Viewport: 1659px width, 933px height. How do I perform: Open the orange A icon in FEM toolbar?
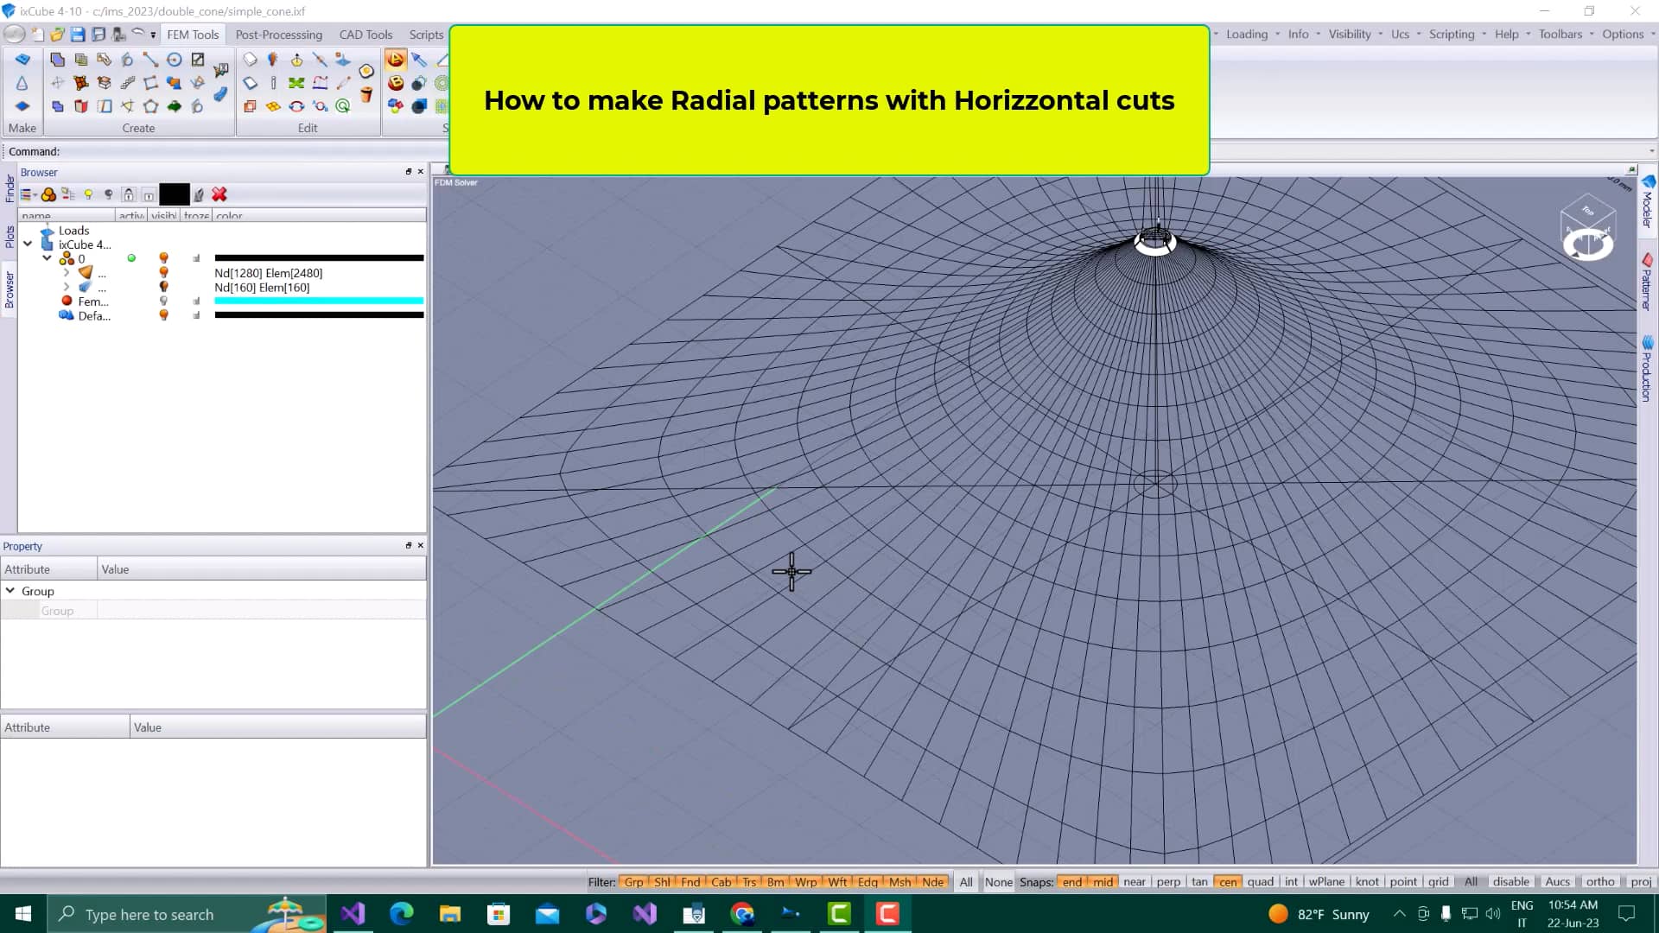point(396,59)
